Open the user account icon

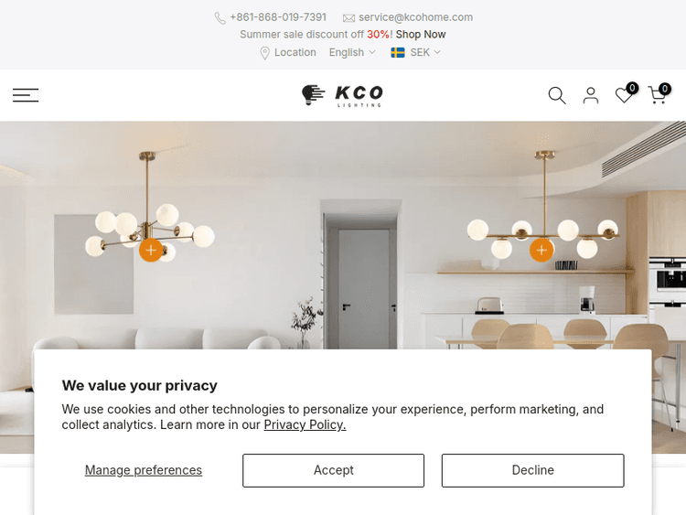tap(591, 95)
